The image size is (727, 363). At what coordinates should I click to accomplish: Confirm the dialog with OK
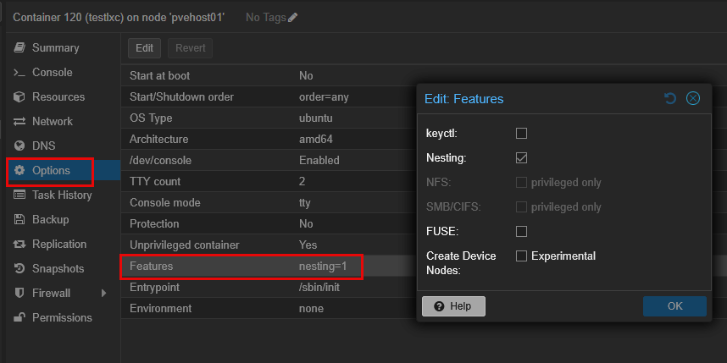coord(674,306)
